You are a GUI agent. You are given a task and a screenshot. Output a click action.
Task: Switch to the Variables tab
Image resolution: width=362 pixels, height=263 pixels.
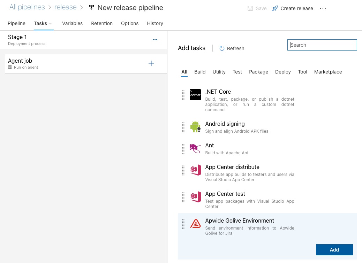coord(72,23)
